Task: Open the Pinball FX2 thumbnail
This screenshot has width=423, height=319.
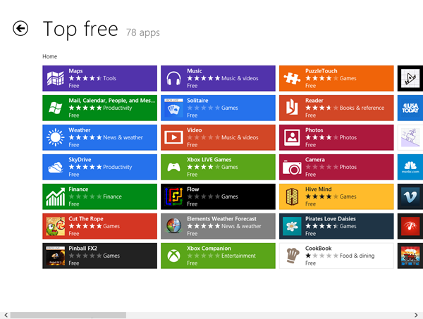Action: click(x=55, y=256)
